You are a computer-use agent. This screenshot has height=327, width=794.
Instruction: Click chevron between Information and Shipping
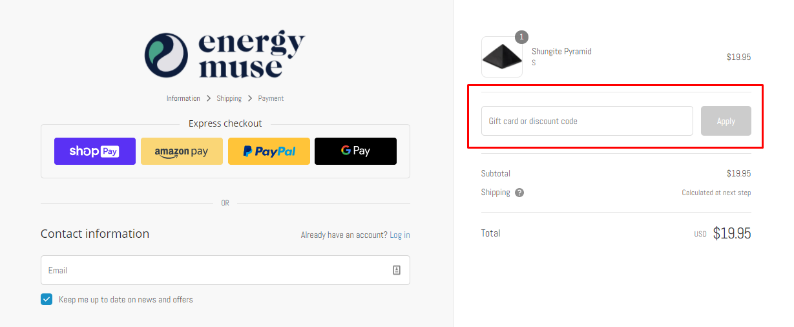[209, 99]
